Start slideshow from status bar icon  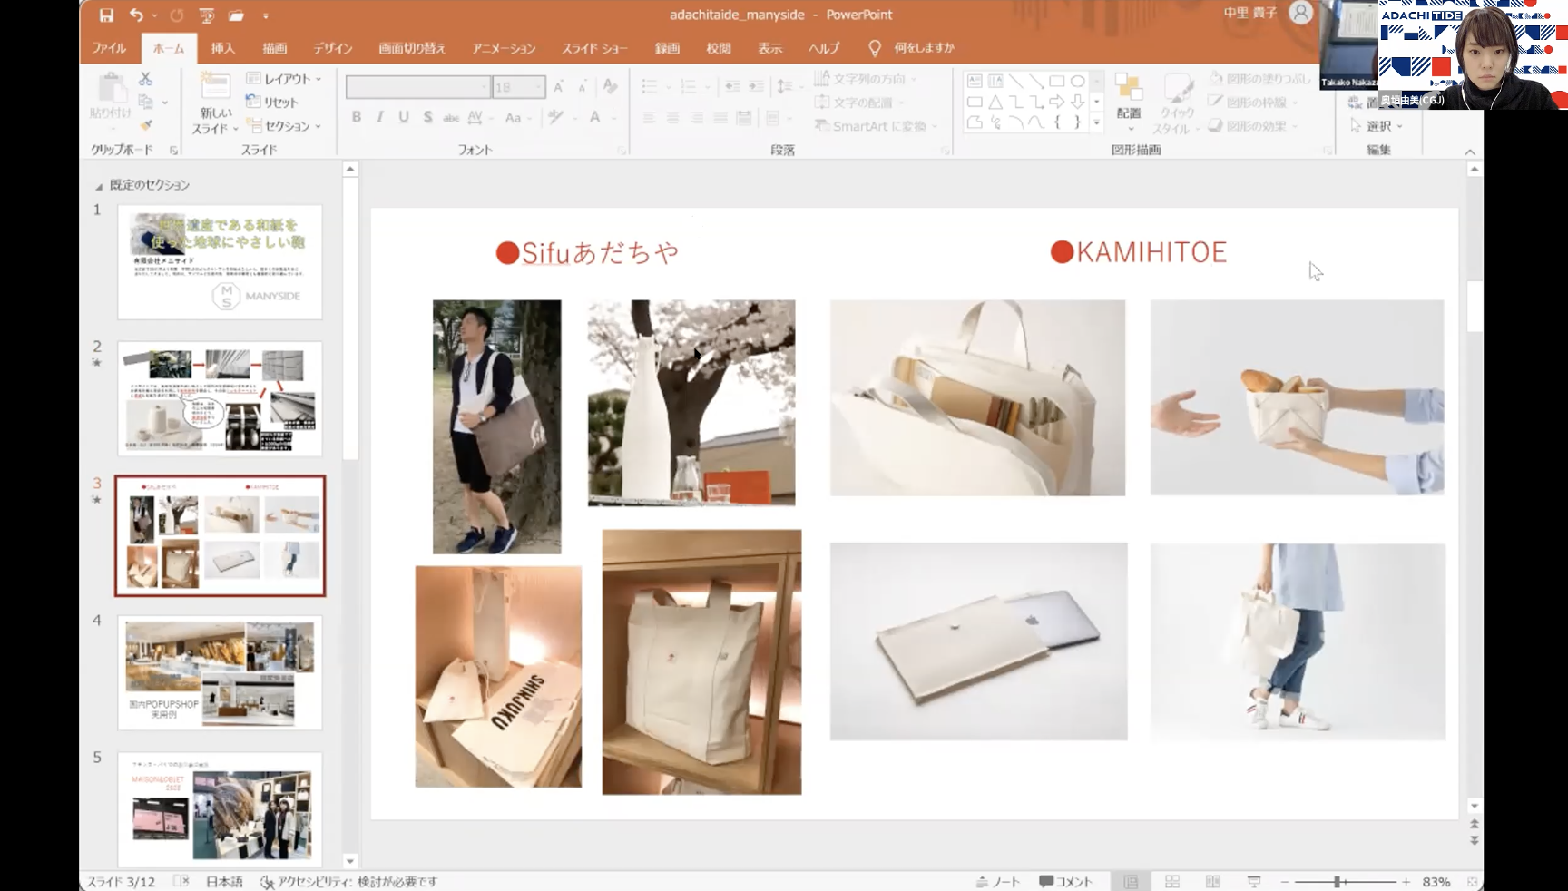click(1254, 882)
